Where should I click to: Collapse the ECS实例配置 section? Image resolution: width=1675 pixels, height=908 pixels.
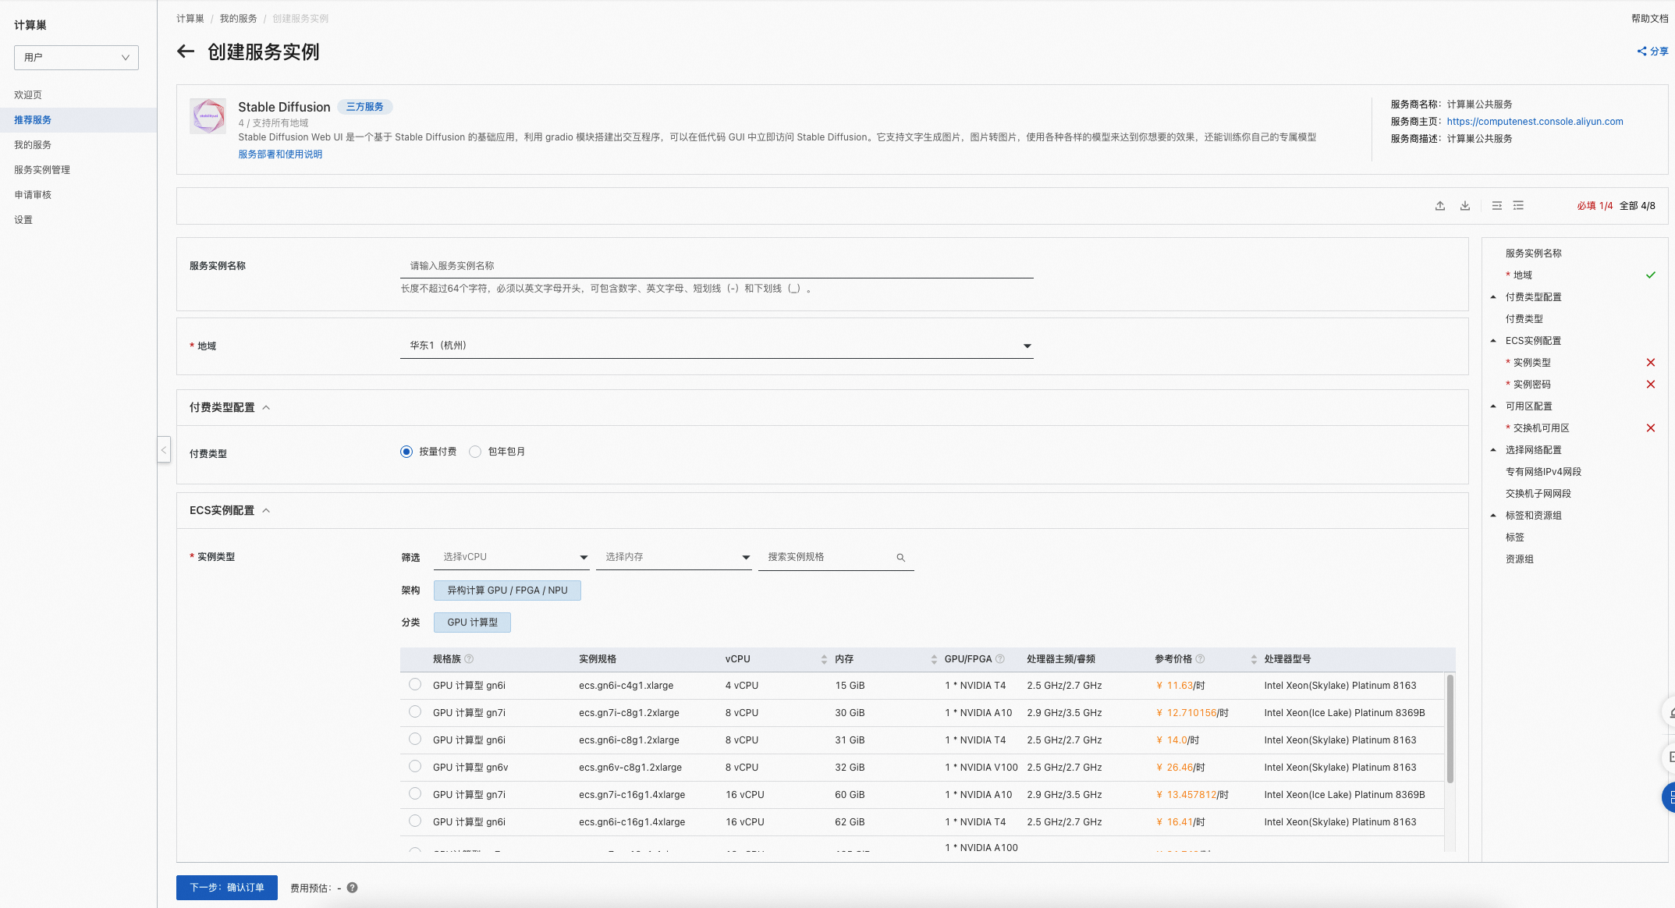point(266,510)
